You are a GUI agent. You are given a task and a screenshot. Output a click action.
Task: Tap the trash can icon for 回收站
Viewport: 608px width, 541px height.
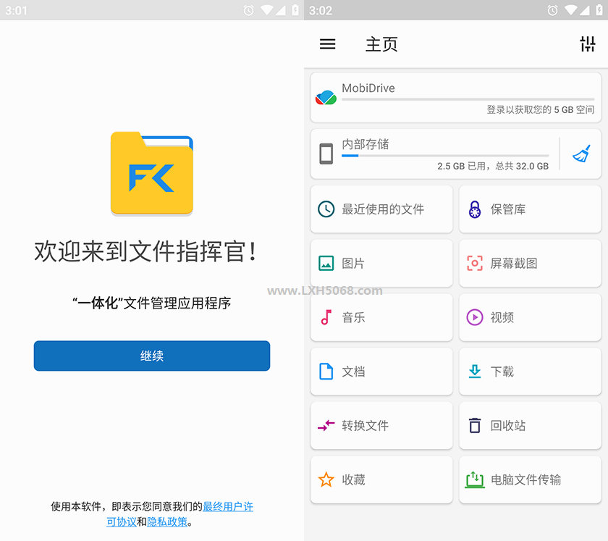tap(475, 425)
